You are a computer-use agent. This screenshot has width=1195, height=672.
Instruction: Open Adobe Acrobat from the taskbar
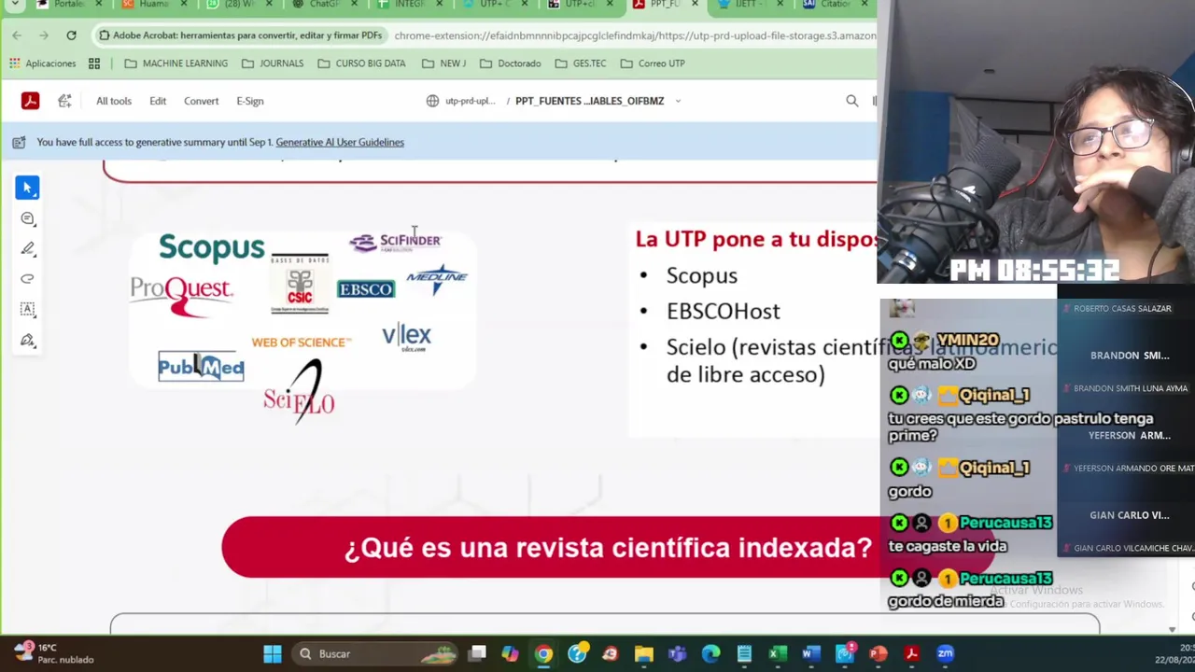click(912, 654)
